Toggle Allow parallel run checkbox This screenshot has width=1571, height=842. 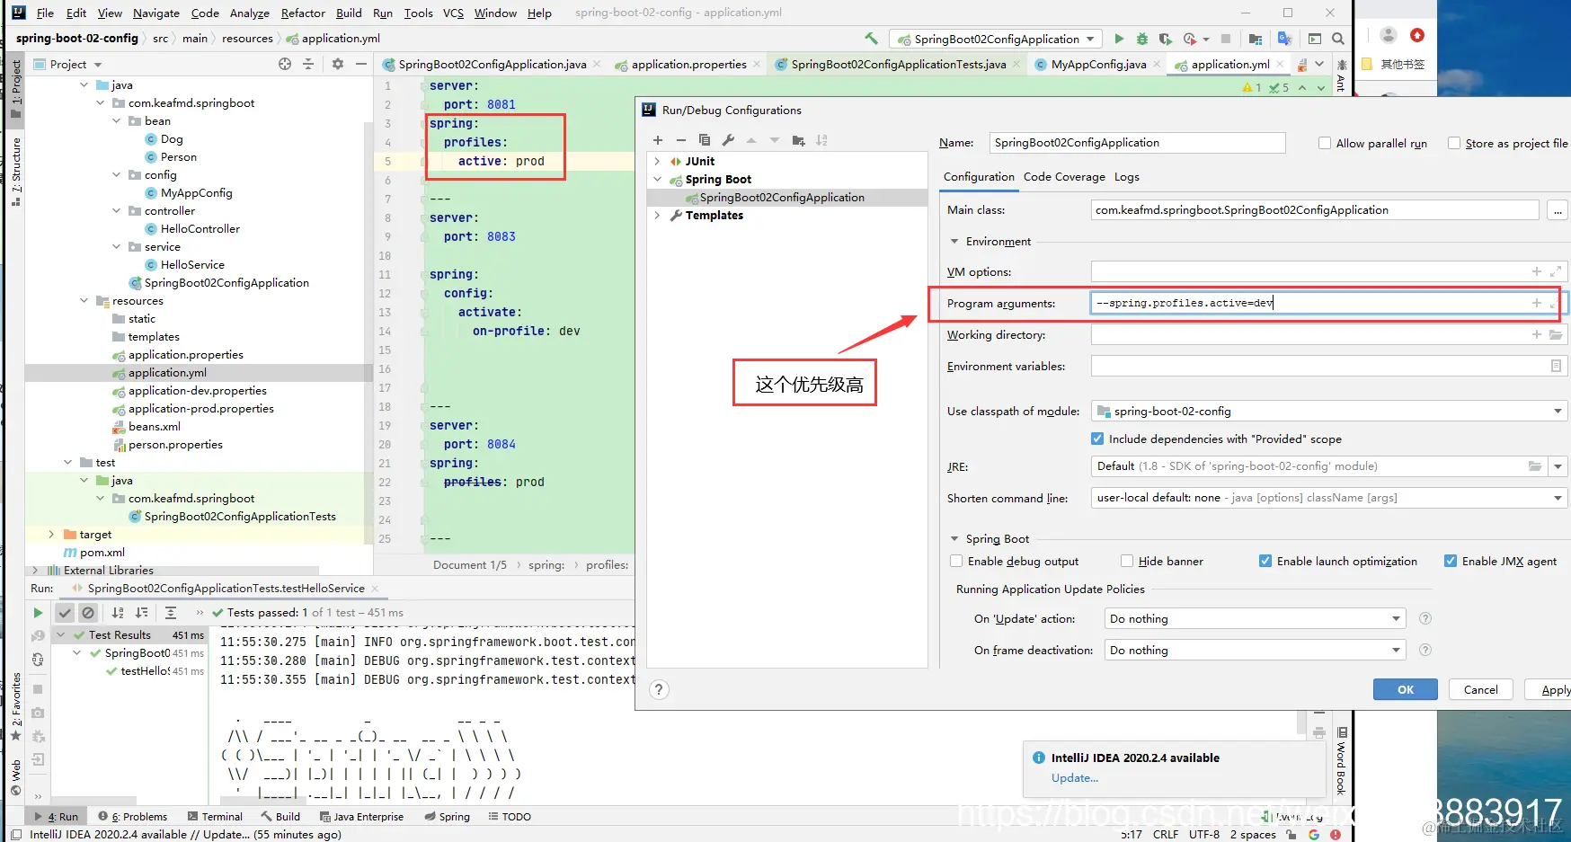click(x=1325, y=143)
